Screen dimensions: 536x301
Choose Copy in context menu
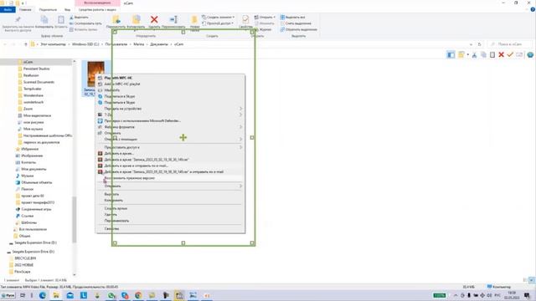click(114, 201)
